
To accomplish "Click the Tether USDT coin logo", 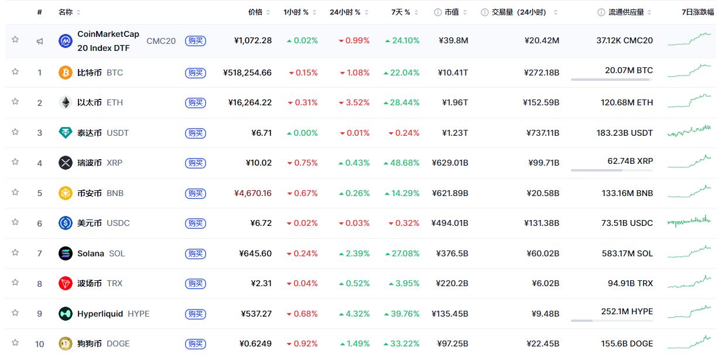I will [x=66, y=133].
